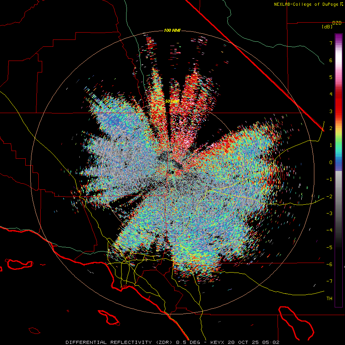Click the black radar site dot at center

(173, 172)
